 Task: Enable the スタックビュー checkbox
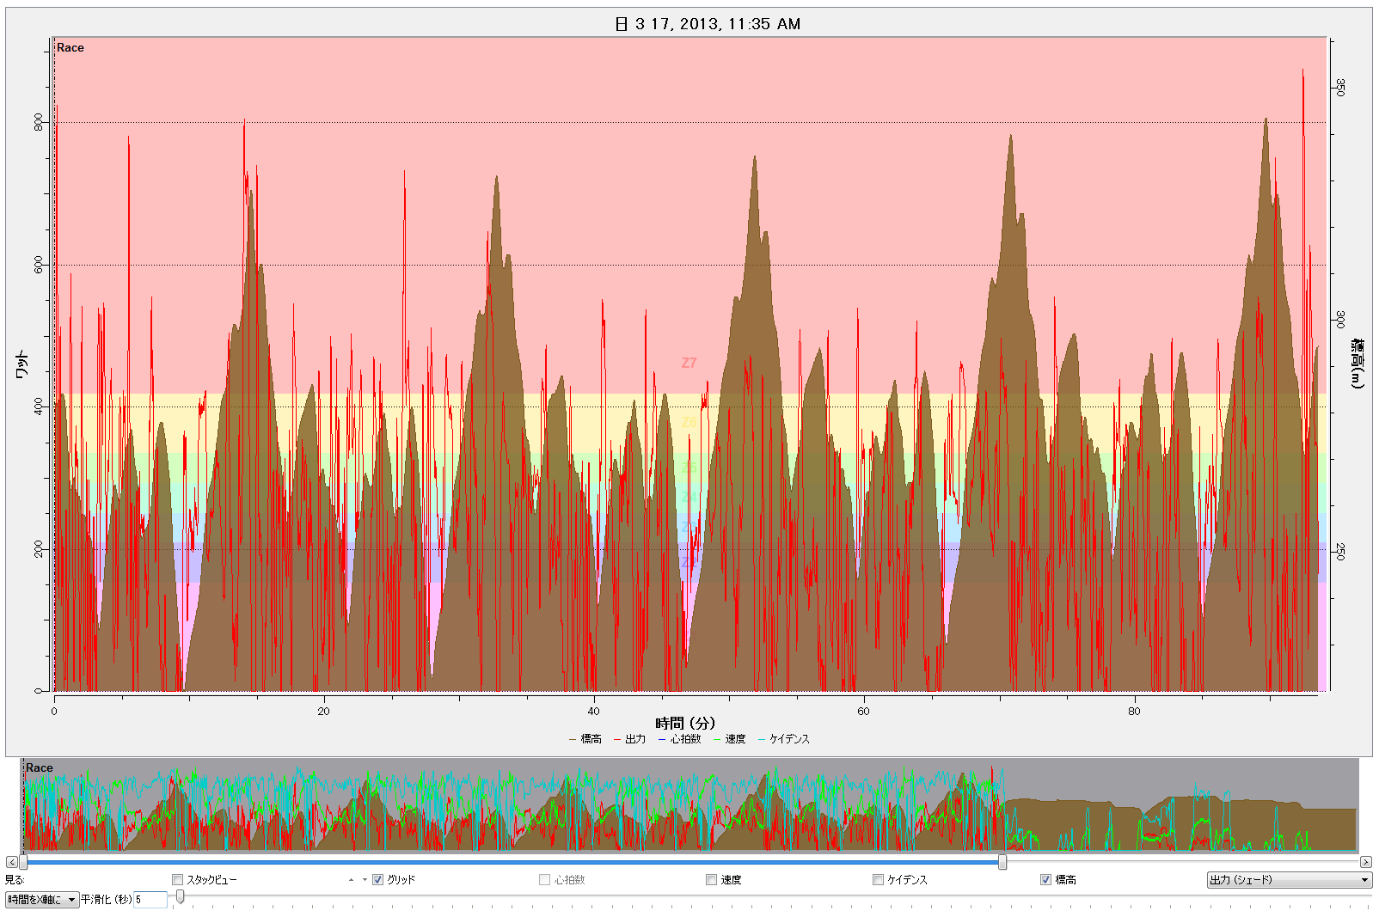tap(178, 880)
